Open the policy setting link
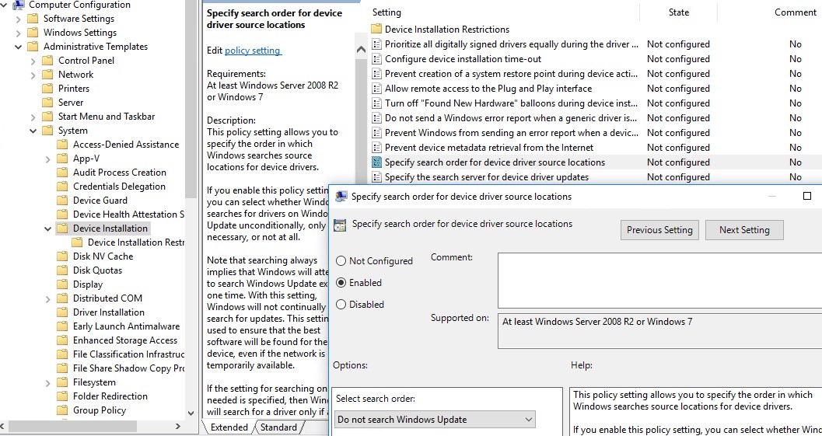Image resolution: width=822 pixels, height=436 pixels. click(252, 51)
